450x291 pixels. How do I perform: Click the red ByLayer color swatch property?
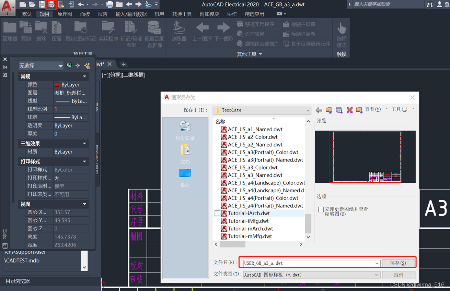pos(57,85)
